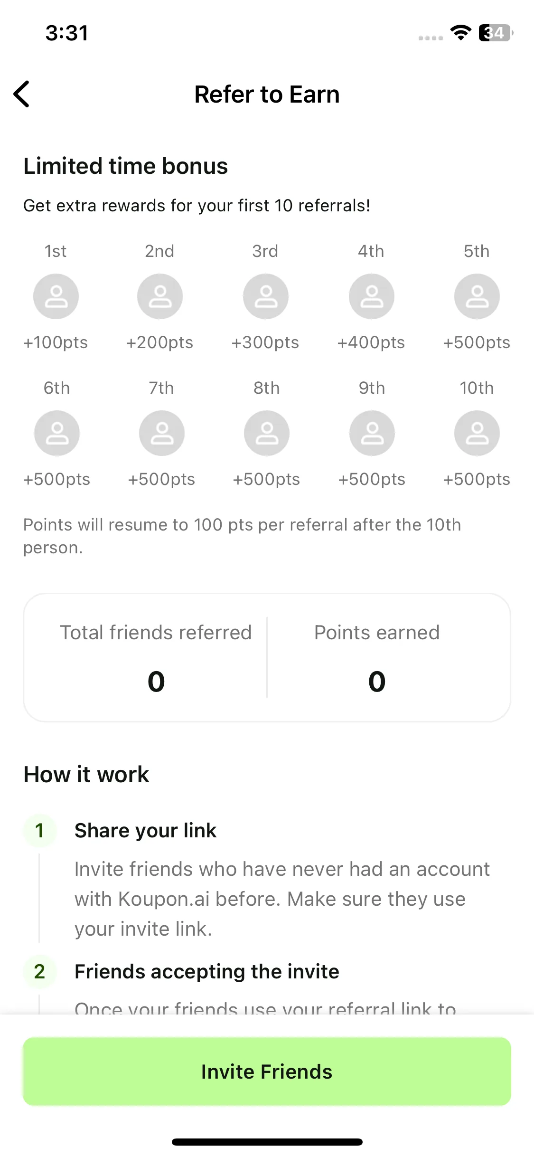The height and width of the screenshot is (1157, 534).
Task: Tap the Wi-Fi status icon
Action: (x=460, y=33)
